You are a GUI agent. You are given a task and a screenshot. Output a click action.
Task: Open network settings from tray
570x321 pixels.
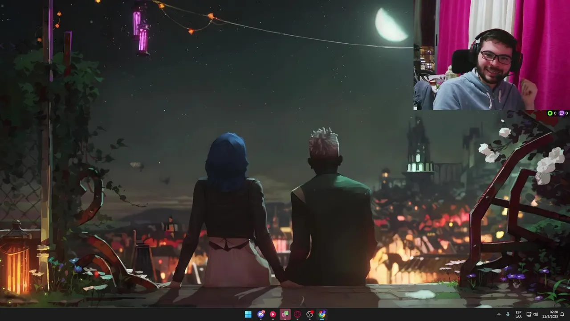click(529, 314)
